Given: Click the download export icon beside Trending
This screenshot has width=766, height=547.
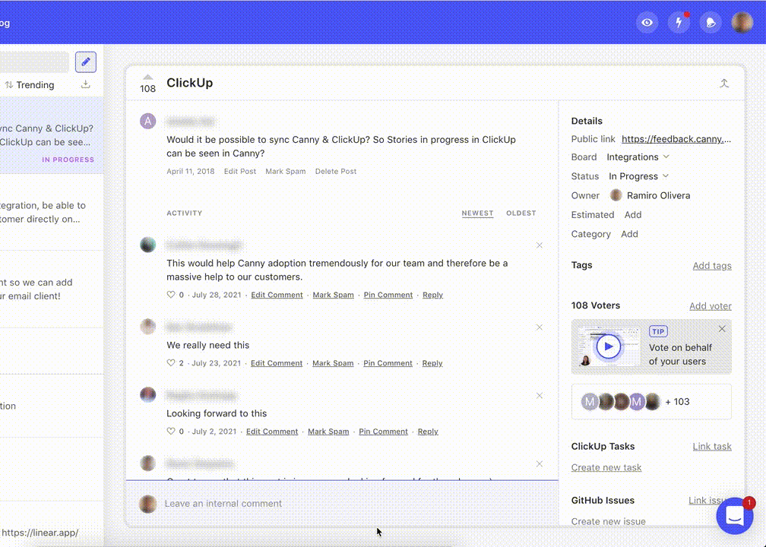Looking at the screenshot, I should (x=85, y=84).
